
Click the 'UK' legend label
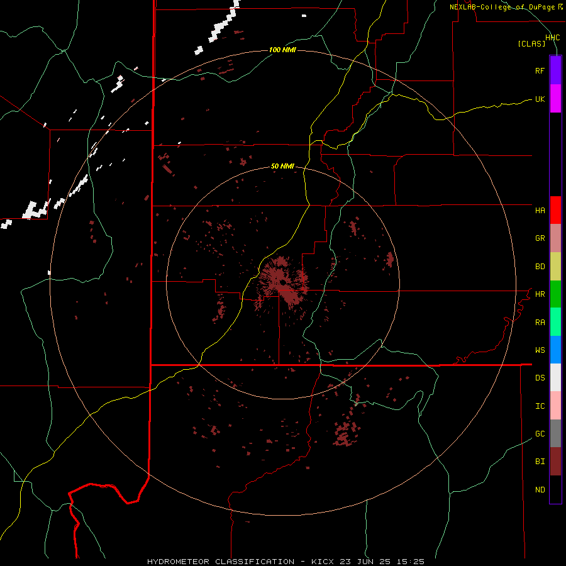[x=540, y=99]
